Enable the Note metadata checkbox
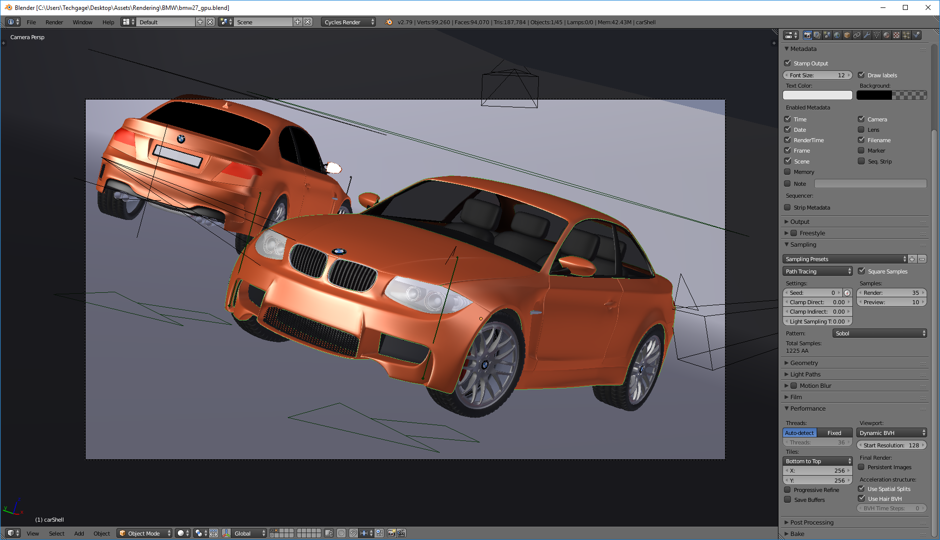The height and width of the screenshot is (540, 940). (x=787, y=183)
